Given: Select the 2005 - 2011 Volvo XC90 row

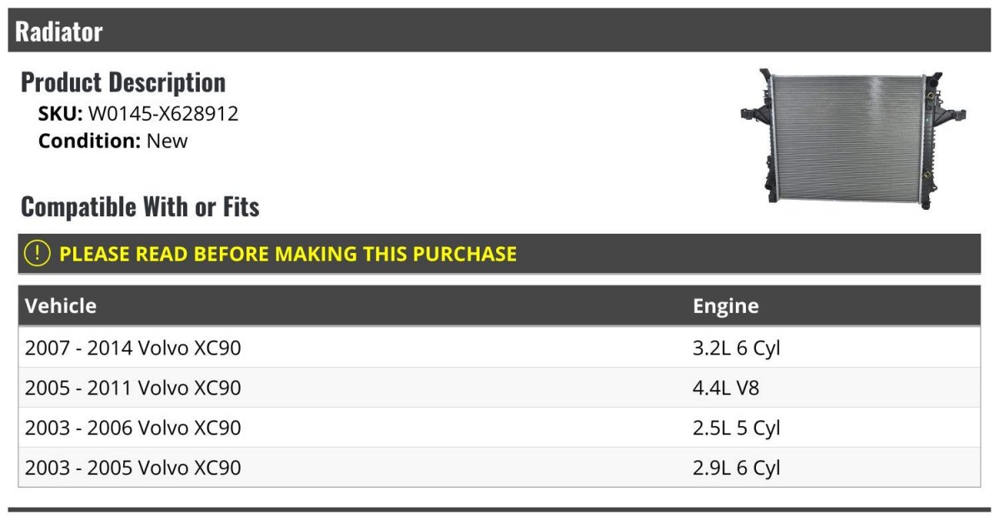Looking at the screenshot, I should tap(133, 388).
